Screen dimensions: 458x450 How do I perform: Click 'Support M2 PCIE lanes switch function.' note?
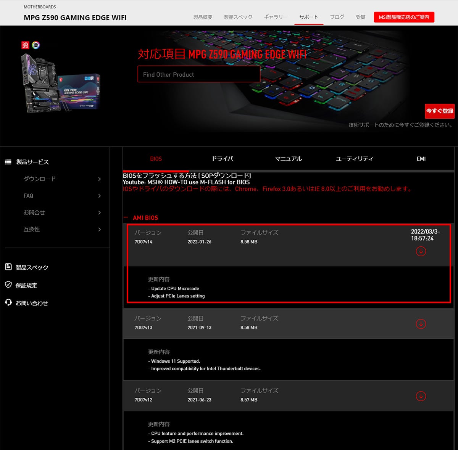190,441
